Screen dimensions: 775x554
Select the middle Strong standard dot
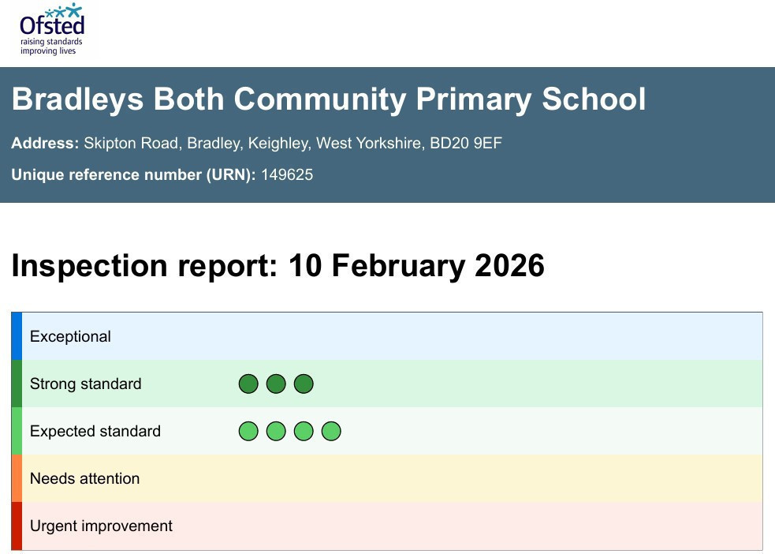[276, 384]
